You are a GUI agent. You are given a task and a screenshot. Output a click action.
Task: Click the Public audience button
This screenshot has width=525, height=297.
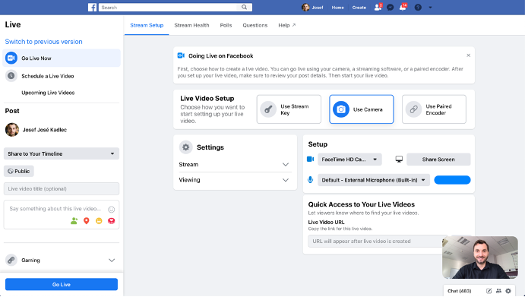(x=19, y=171)
